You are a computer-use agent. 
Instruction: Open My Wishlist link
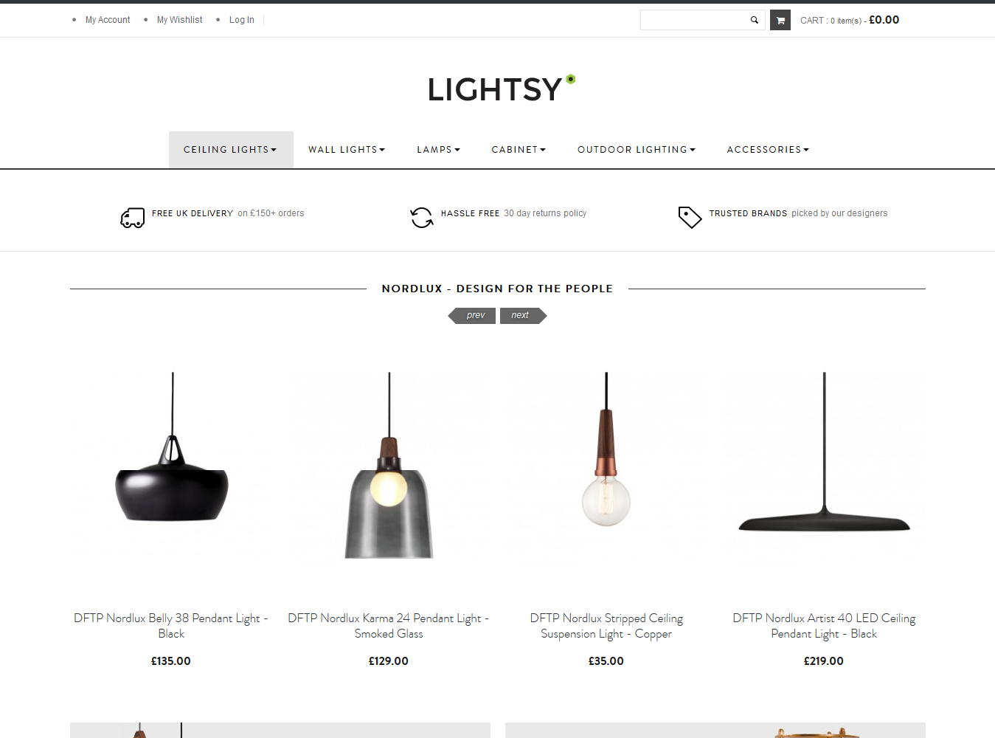[x=179, y=20]
